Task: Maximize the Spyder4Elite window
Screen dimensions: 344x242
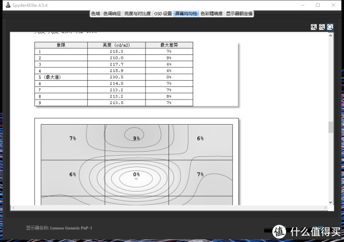Action: 318,5
